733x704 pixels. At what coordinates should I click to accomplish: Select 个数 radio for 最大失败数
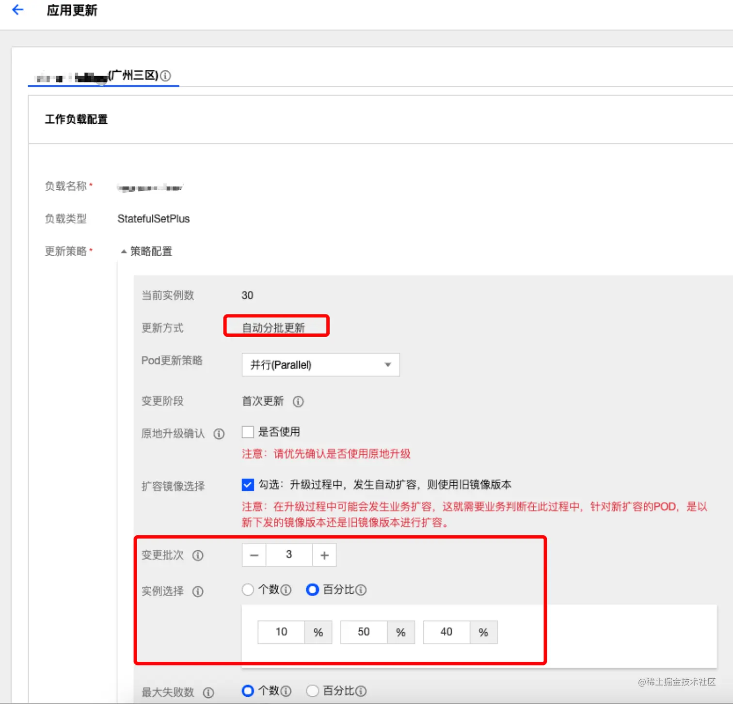click(248, 691)
